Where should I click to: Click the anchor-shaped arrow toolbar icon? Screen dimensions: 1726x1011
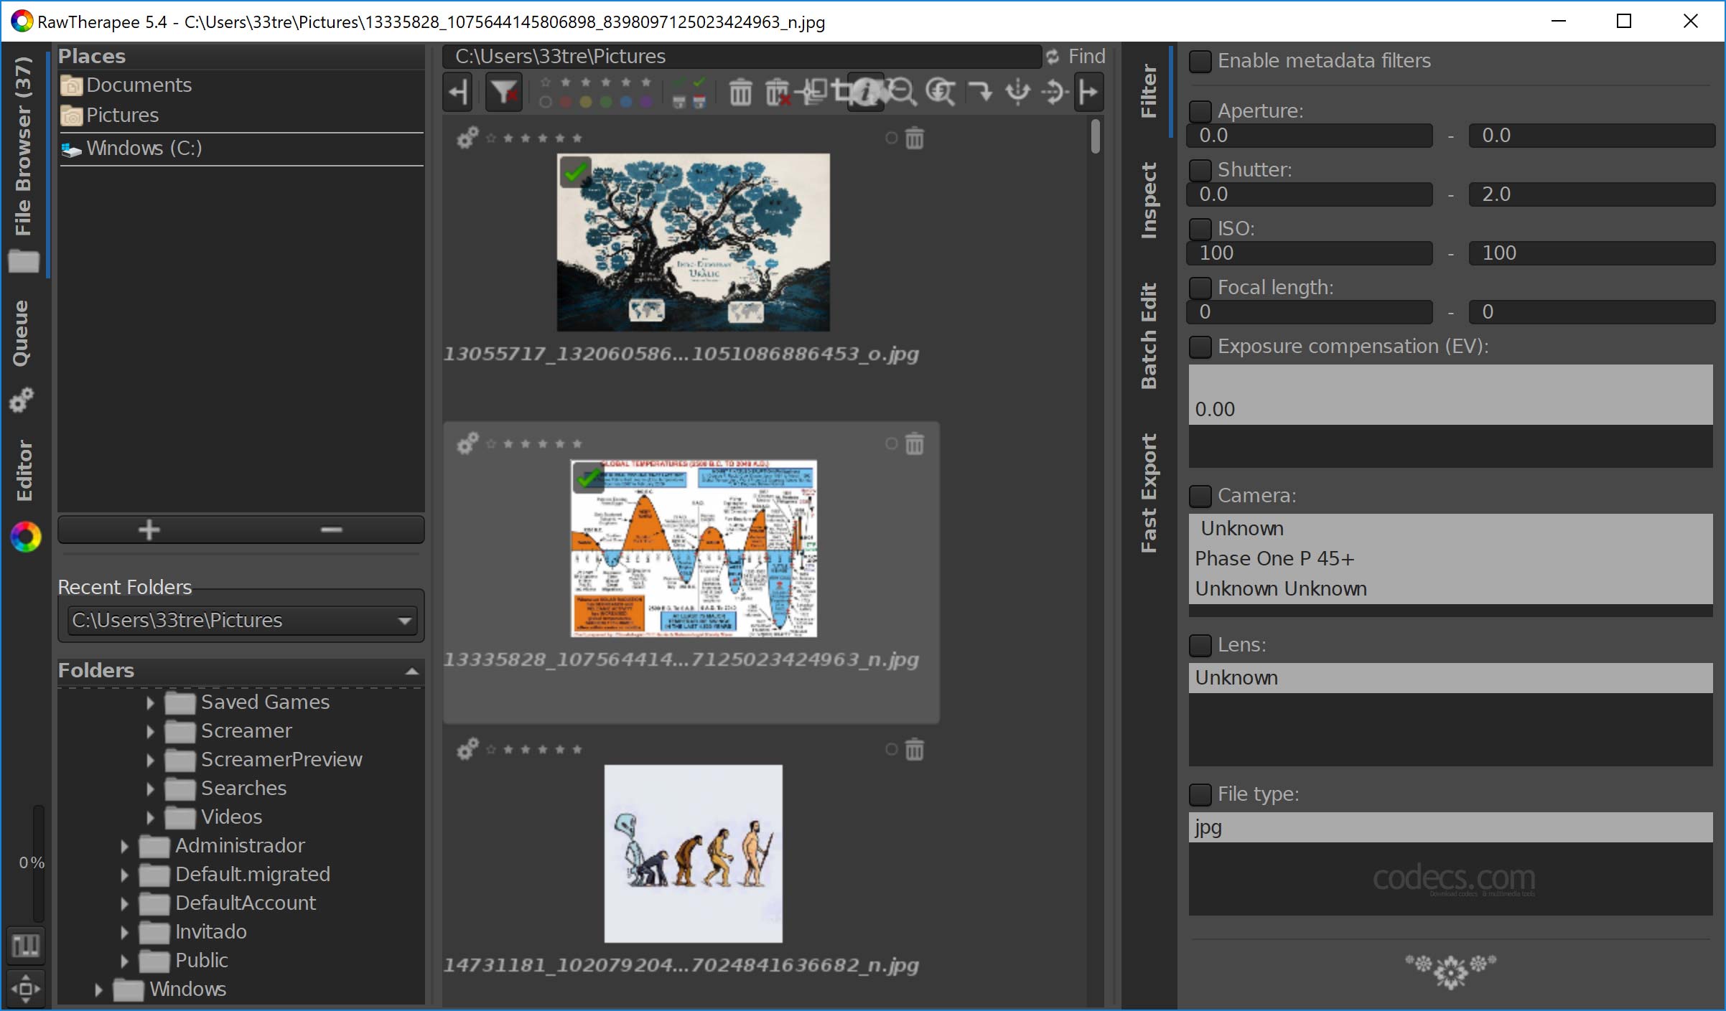[1017, 93]
